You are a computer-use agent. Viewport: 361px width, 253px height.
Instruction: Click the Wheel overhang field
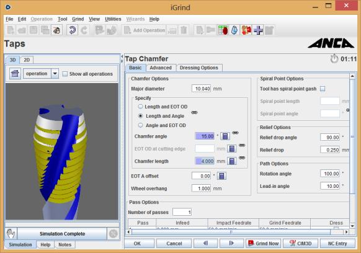[x=201, y=189]
